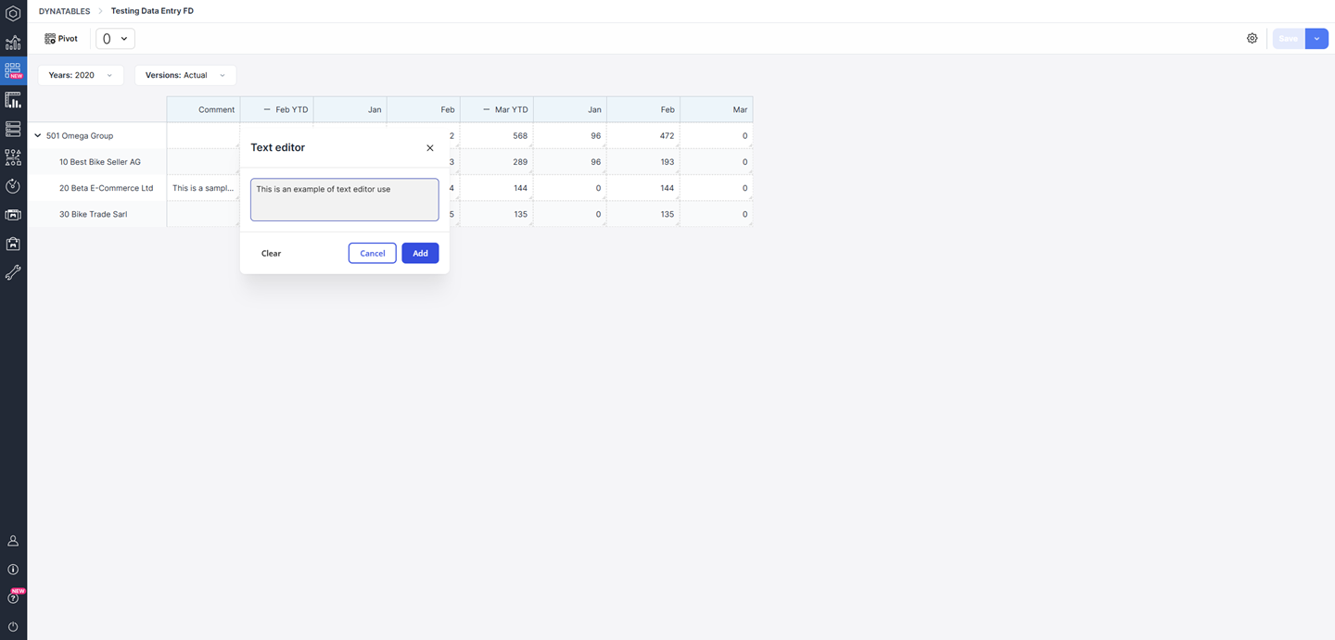Click the user profile icon at sidebar bottom
The image size is (1335, 640).
(x=13, y=540)
